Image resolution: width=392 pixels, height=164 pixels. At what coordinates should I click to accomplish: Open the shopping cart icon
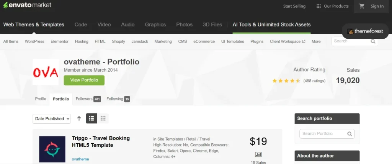(x=362, y=6)
